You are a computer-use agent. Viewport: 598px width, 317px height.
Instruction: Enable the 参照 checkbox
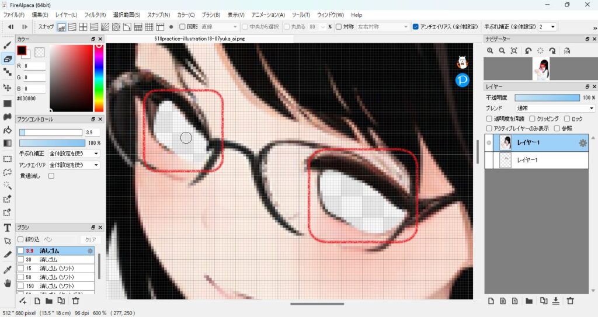557,128
